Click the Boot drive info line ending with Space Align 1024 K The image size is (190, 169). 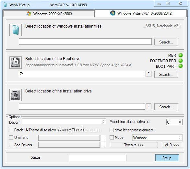pos(78,65)
